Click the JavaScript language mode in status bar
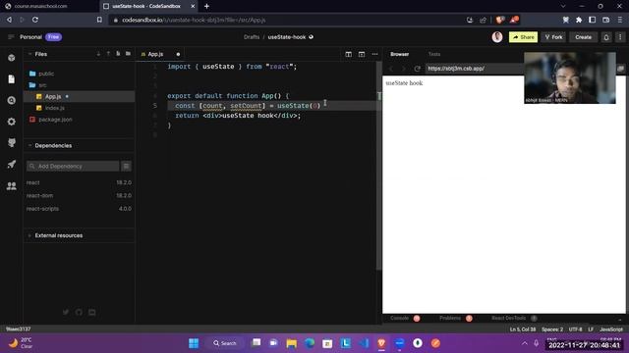This screenshot has height=353, width=629. [x=611, y=329]
